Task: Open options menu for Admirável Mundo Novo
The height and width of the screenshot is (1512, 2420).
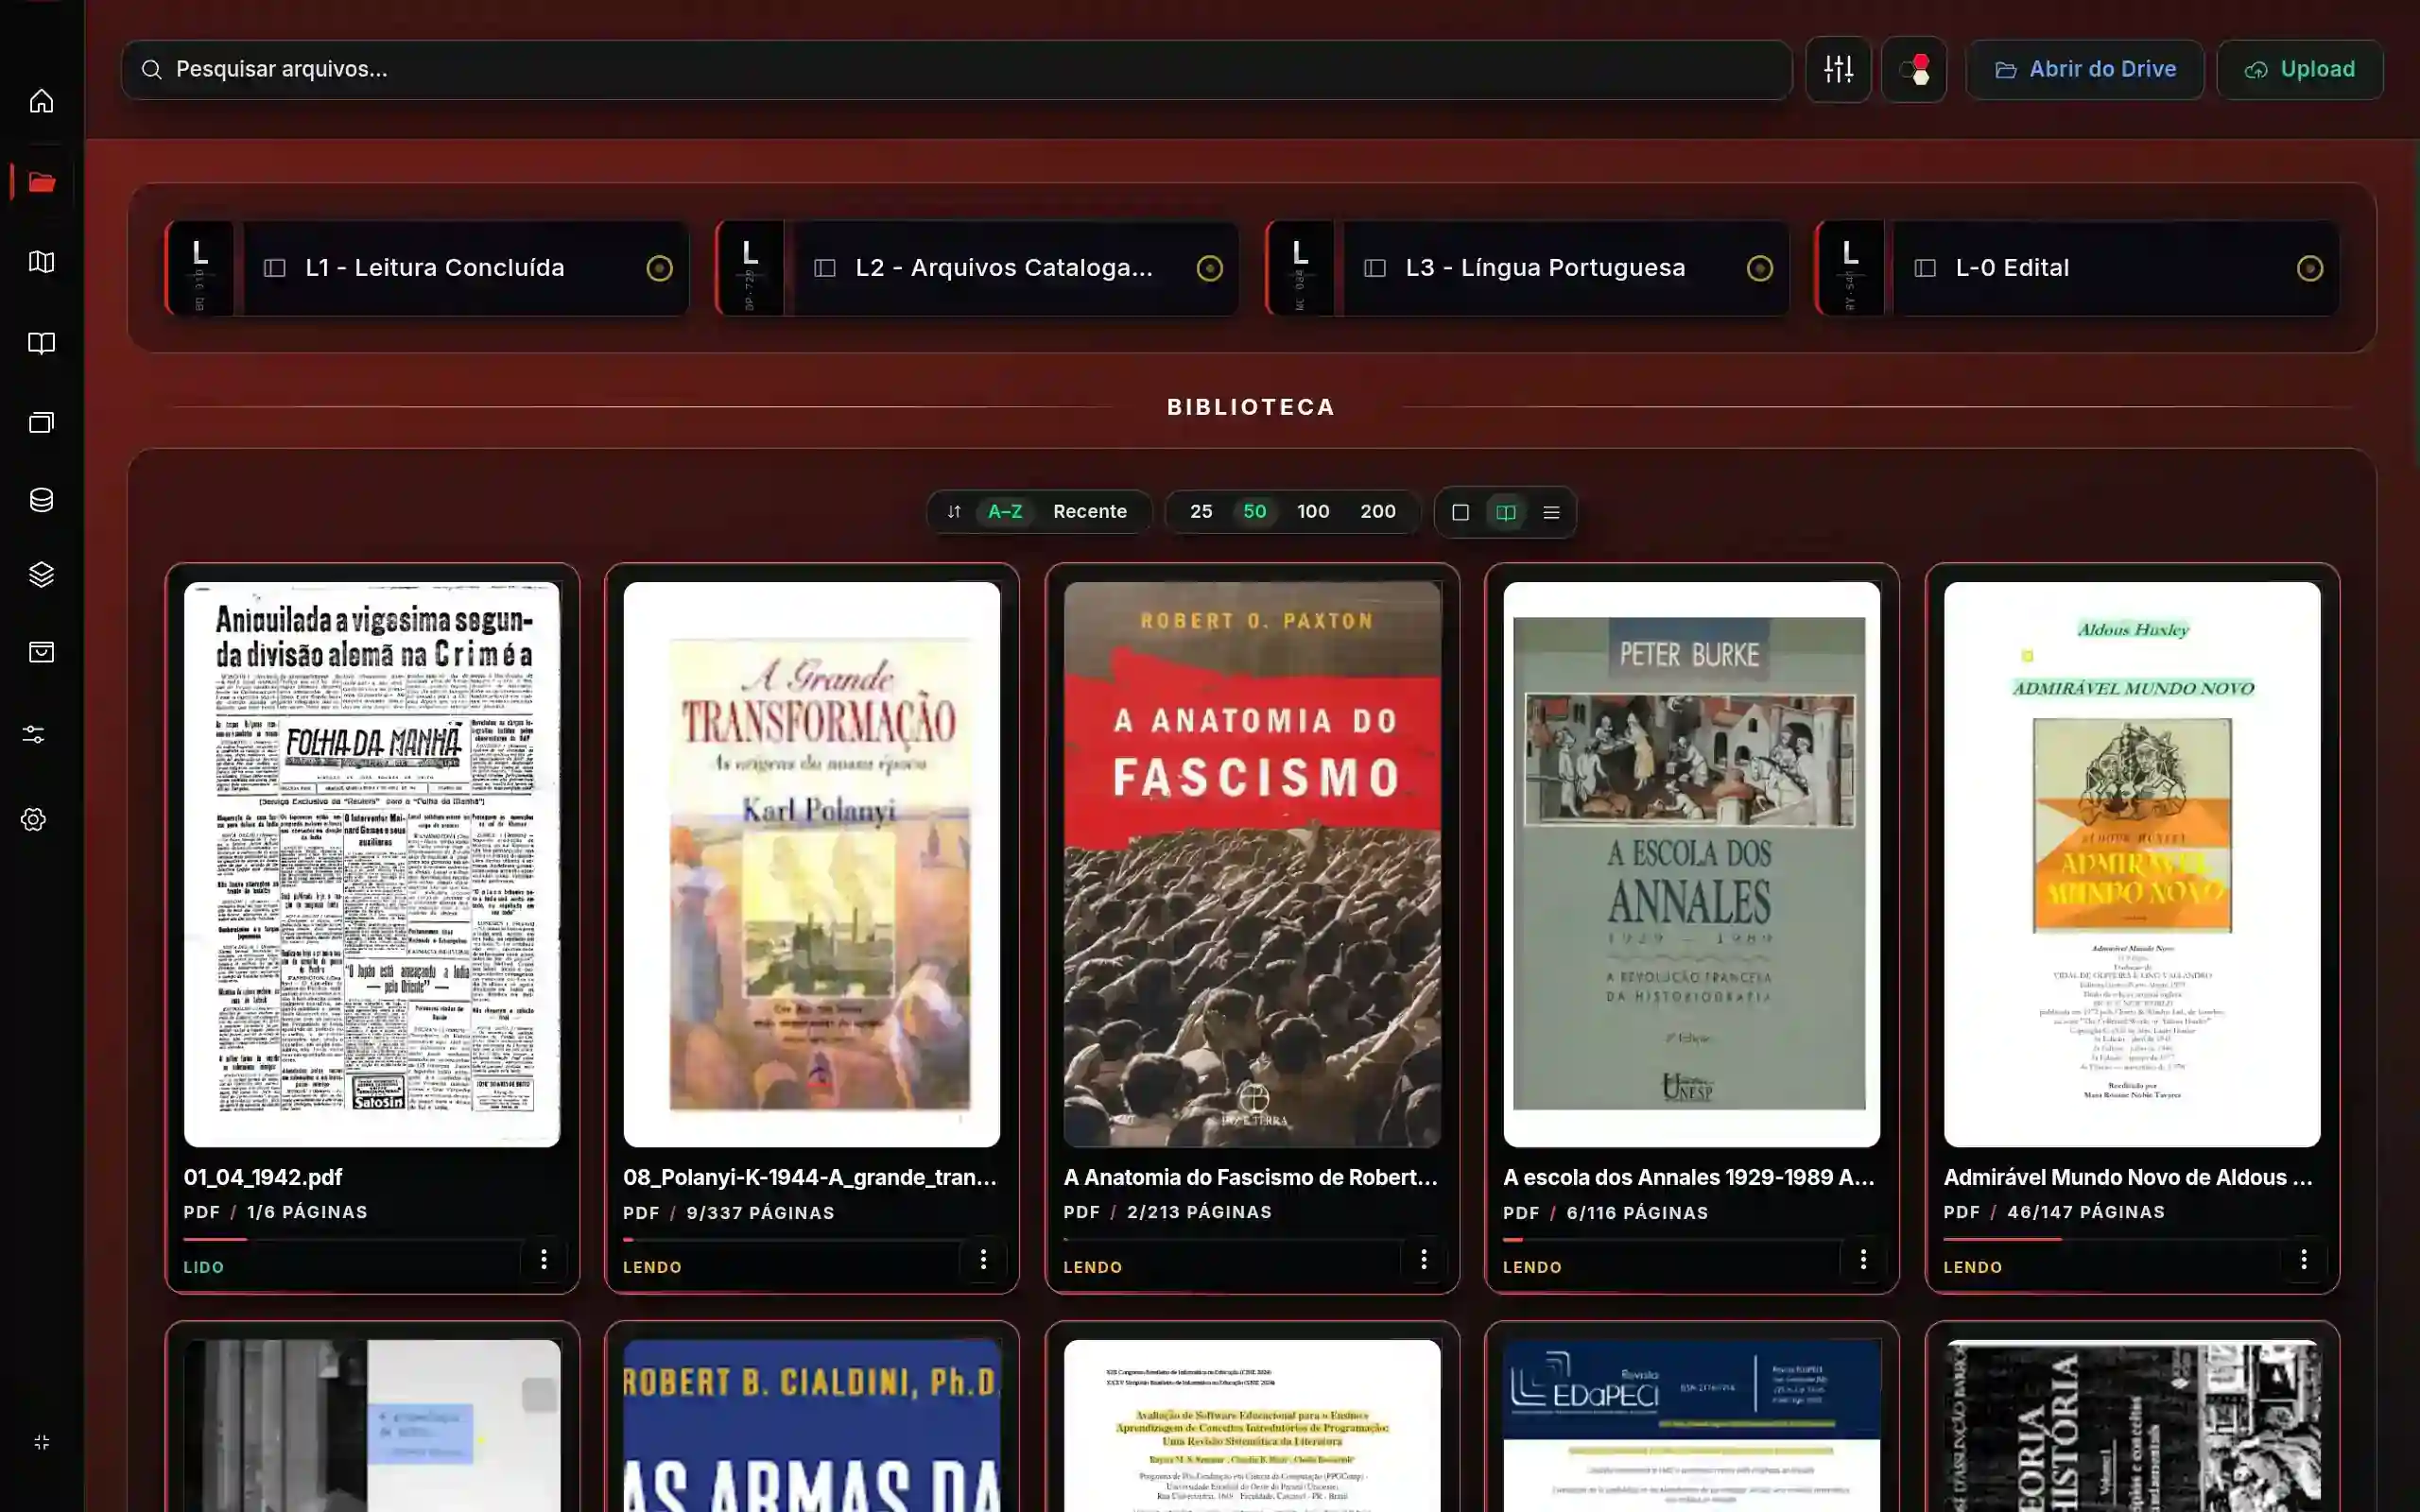Action: [2303, 1259]
